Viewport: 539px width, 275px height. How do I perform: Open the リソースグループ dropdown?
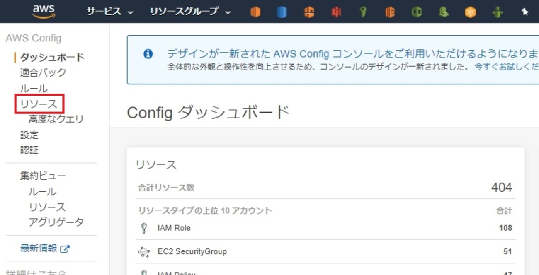[x=190, y=12]
